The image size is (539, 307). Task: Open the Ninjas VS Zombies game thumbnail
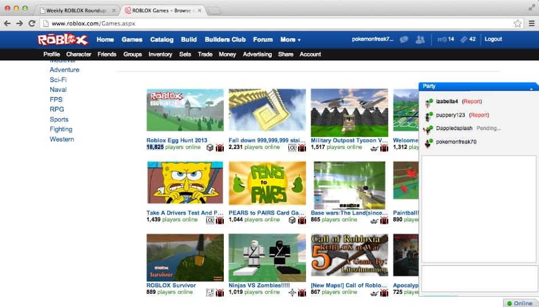(267, 258)
